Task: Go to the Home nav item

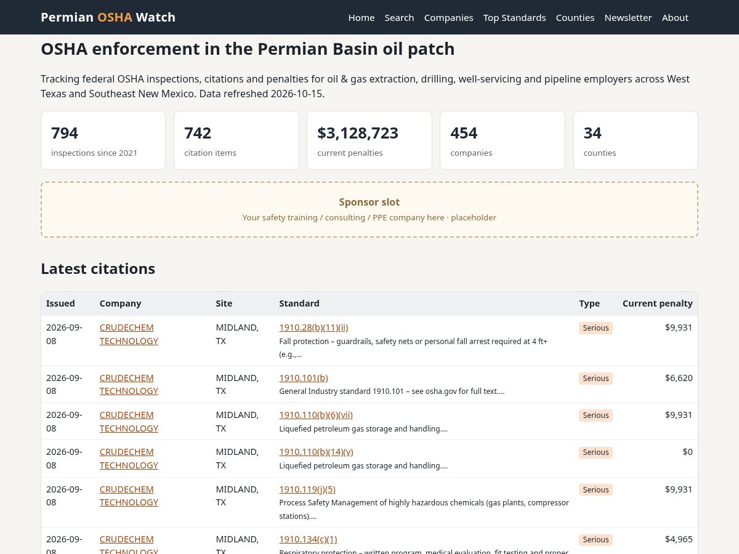Action: point(361,17)
